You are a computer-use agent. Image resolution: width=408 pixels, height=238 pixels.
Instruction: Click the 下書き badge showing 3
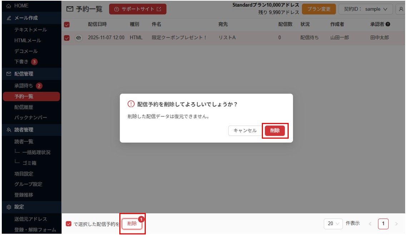34,62
